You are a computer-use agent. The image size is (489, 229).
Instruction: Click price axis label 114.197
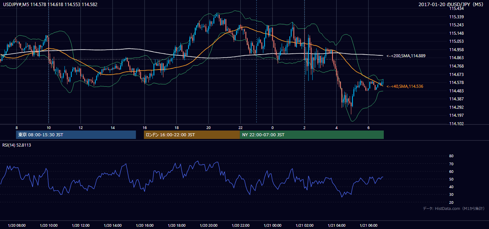pyautogui.click(x=456, y=115)
